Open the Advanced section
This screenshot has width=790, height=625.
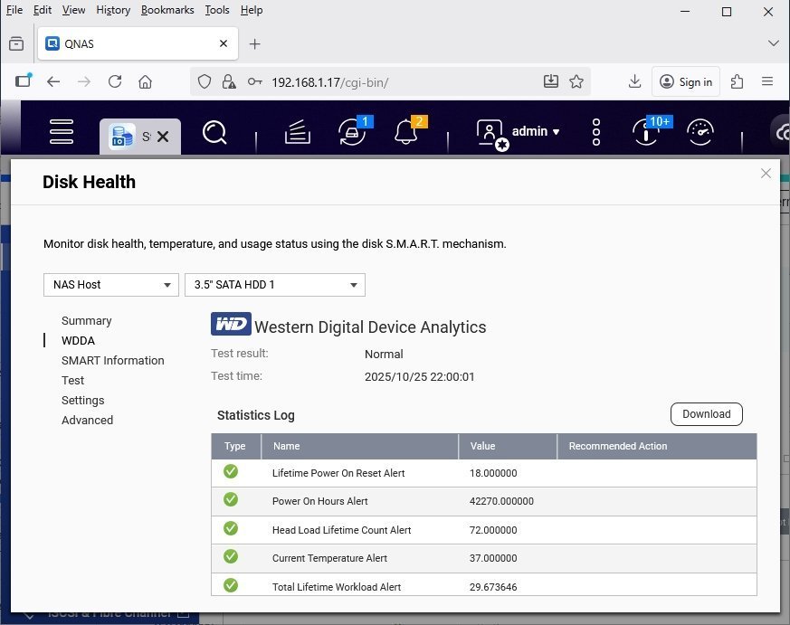coord(88,421)
